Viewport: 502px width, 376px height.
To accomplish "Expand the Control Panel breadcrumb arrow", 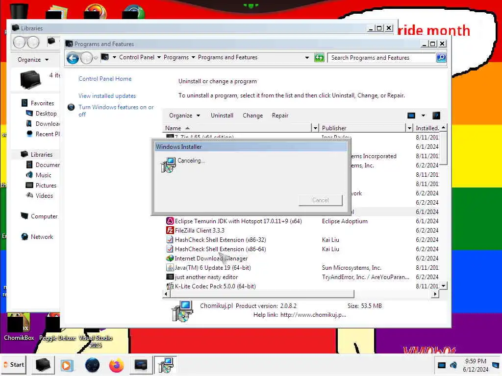I will [159, 57].
